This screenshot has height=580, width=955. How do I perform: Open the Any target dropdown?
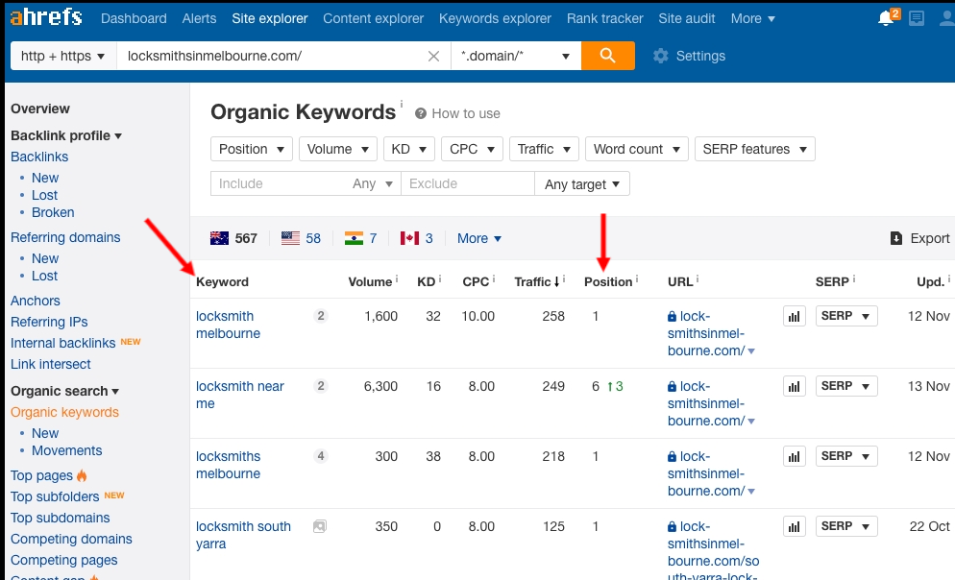click(582, 183)
